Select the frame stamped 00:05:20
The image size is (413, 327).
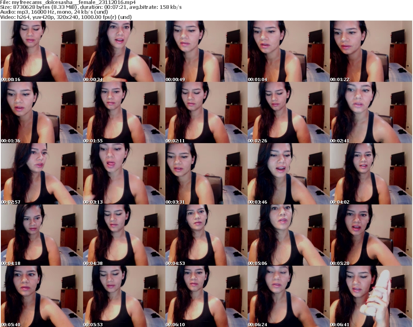[x=371, y=235]
